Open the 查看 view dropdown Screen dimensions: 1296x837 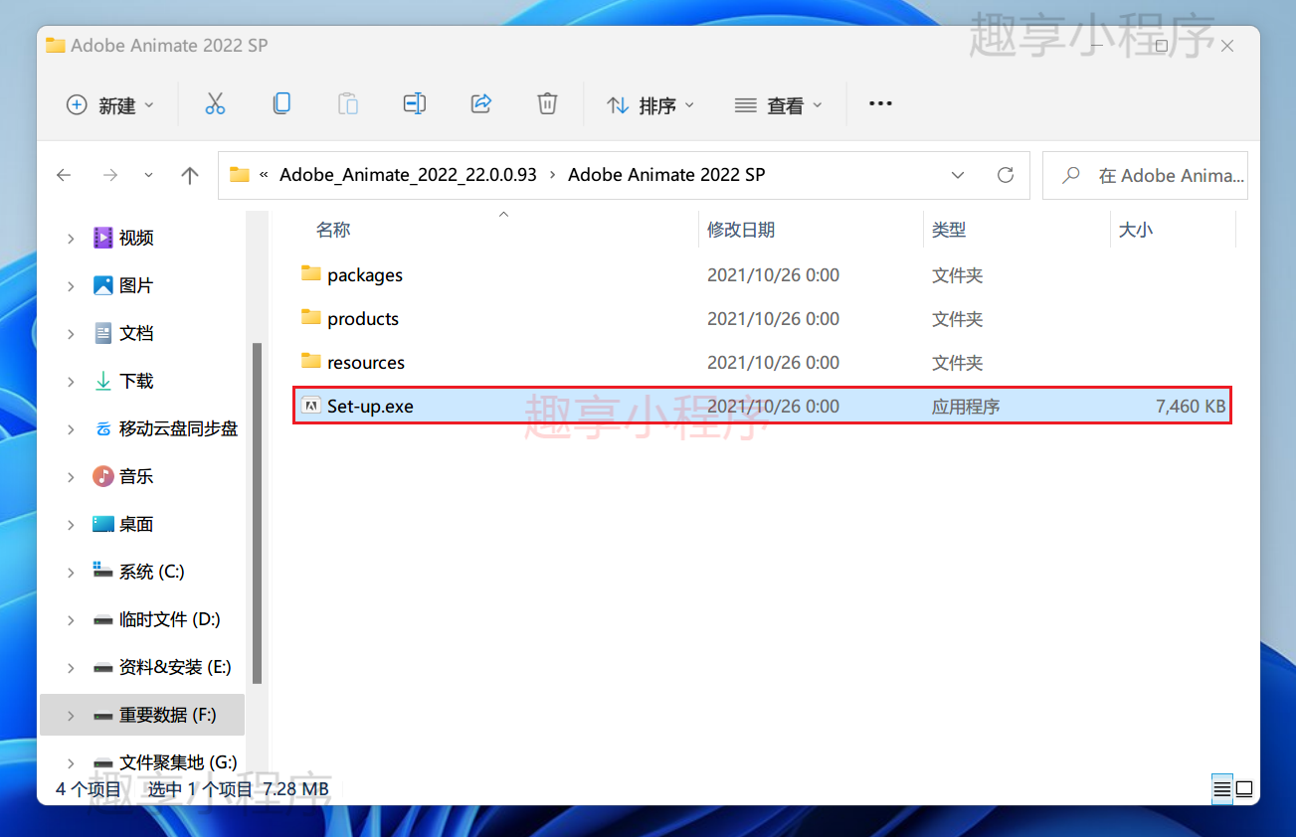(779, 104)
